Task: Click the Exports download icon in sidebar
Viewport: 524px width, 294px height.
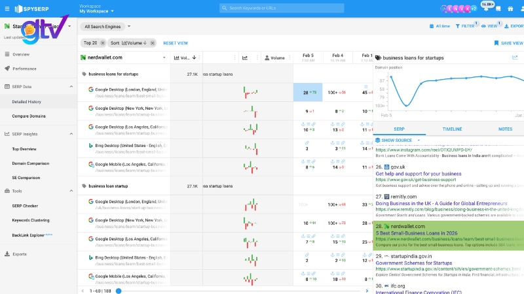Action: tap(7, 253)
